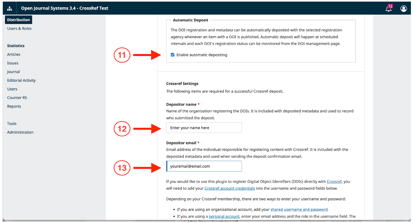Open the site switcher tree icon
The image size is (413, 223).
[x=10, y=8]
